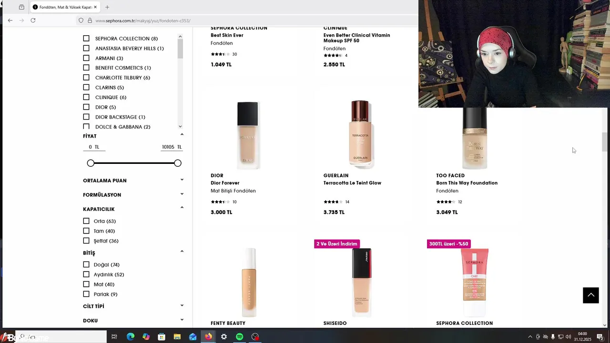Collapse the BİTİŞ filter section
This screenshot has width=610, height=343.
[x=182, y=252]
